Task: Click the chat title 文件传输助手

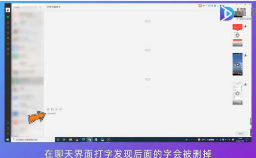Action: [x=54, y=7]
